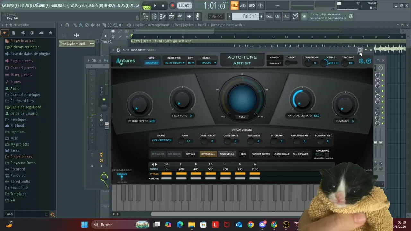The width and height of the screenshot is (411, 231).
Task: Open the help question mark icon
Action: (295, 16)
